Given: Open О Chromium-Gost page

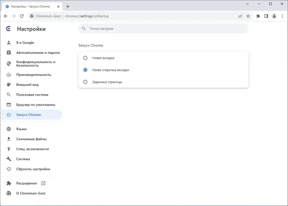Looking at the screenshot, I should [31, 193].
